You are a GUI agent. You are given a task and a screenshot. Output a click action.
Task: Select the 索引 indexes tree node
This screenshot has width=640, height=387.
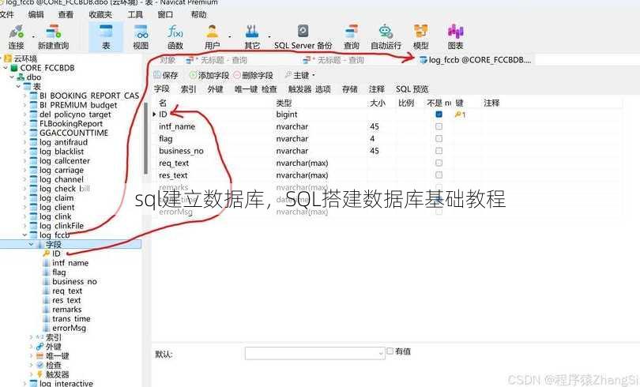54,337
